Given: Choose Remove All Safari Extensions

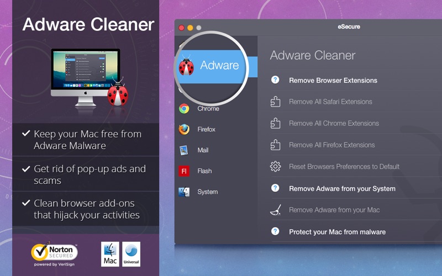Looking at the screenshot, I should point(330,102).
